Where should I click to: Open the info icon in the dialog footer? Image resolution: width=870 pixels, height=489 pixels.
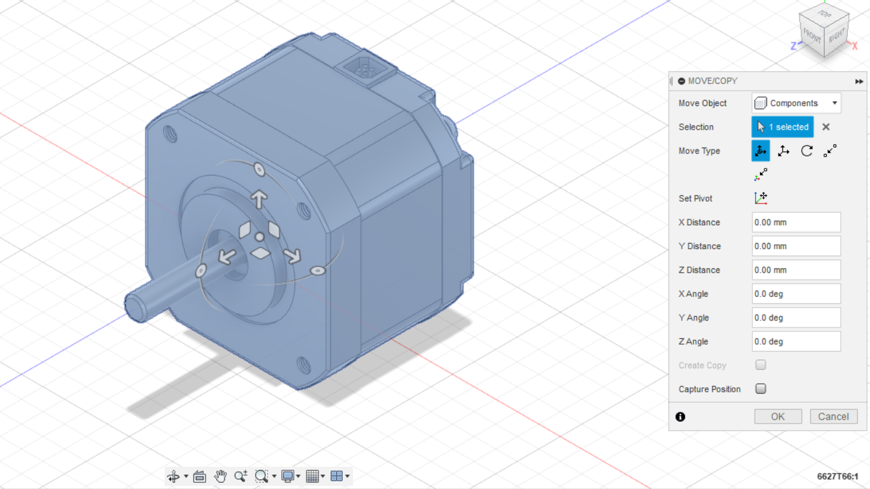[x=680, y=417]
